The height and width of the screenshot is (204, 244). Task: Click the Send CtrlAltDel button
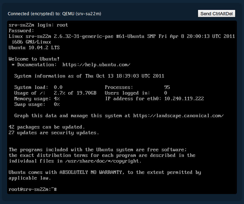(216, 13)
